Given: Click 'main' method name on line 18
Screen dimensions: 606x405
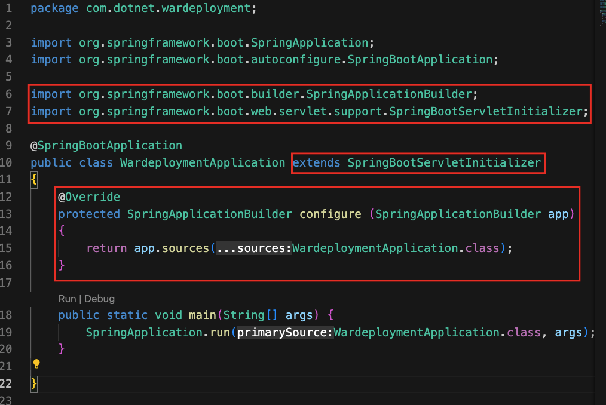Looking at the screenshot, I should [x=203, y=315].
